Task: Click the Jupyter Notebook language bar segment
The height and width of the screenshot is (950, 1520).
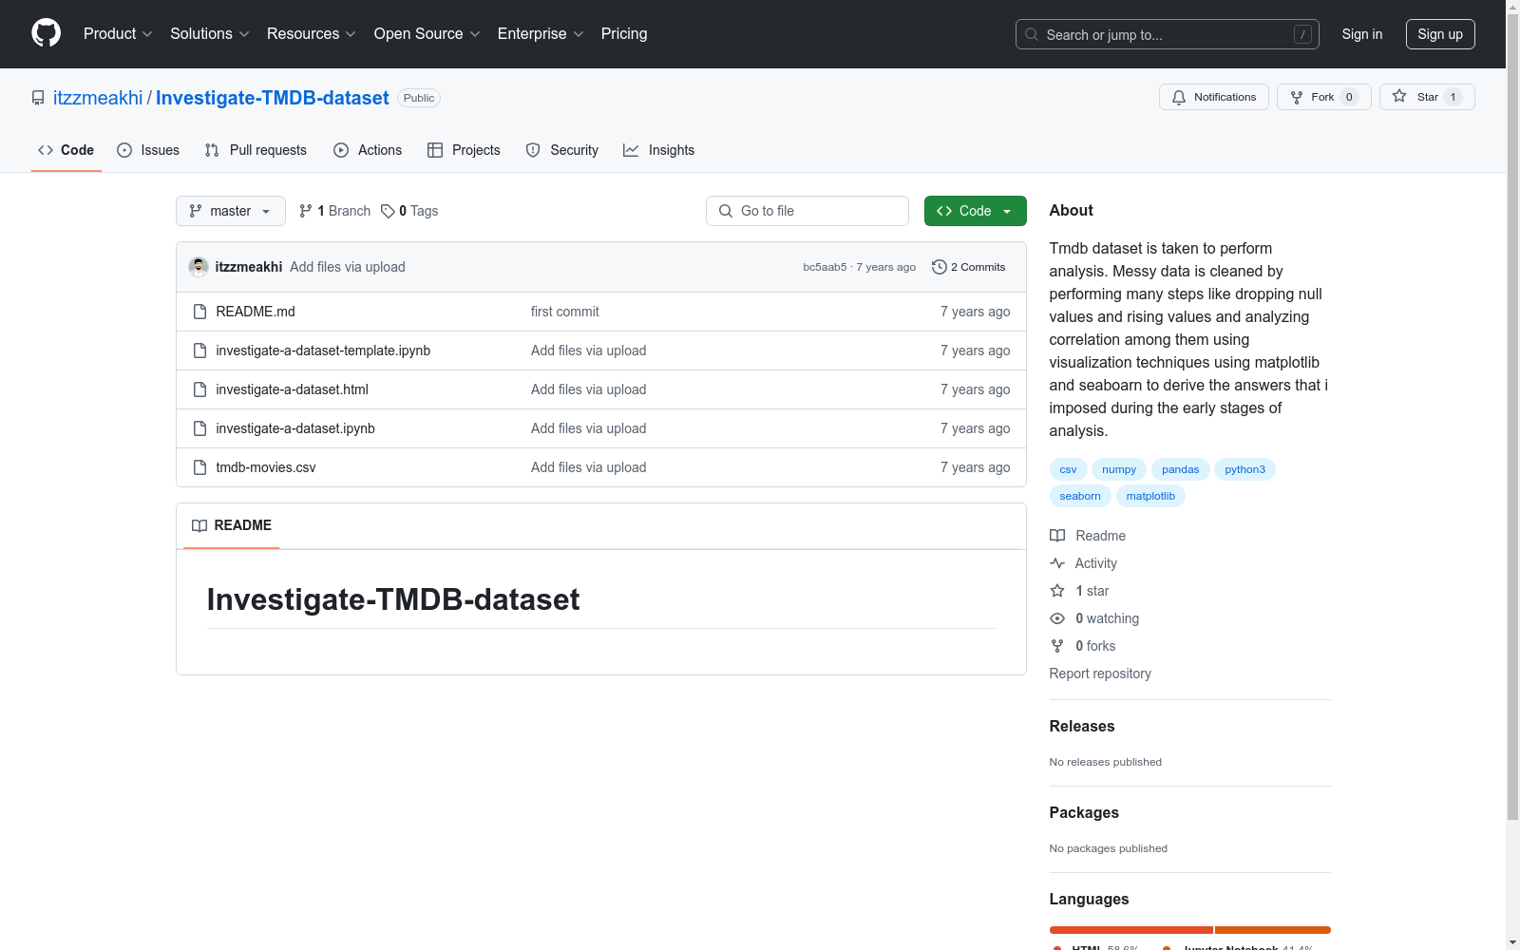Action: [x=1273, y=930]
